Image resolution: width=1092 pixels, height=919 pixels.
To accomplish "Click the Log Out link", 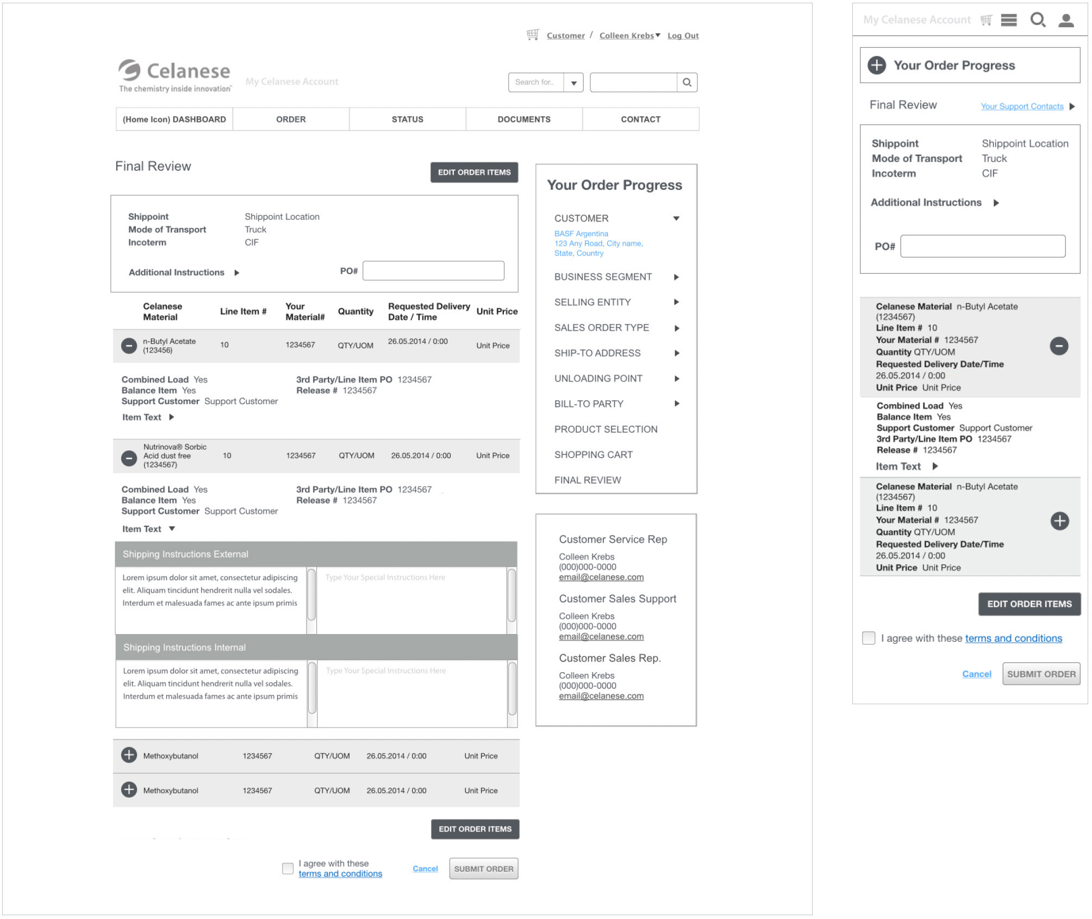I will coord(683,35).
